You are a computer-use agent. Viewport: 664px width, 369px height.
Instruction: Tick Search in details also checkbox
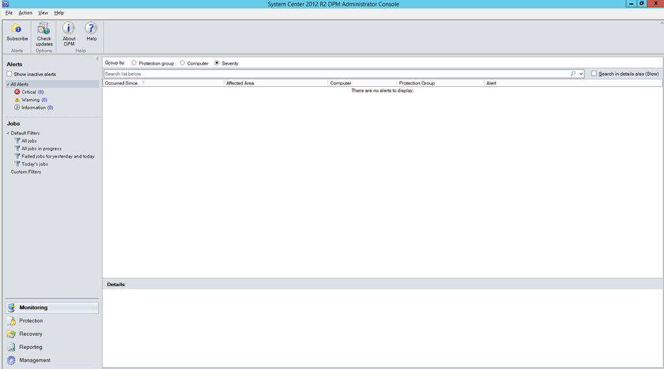pos(594,74)
